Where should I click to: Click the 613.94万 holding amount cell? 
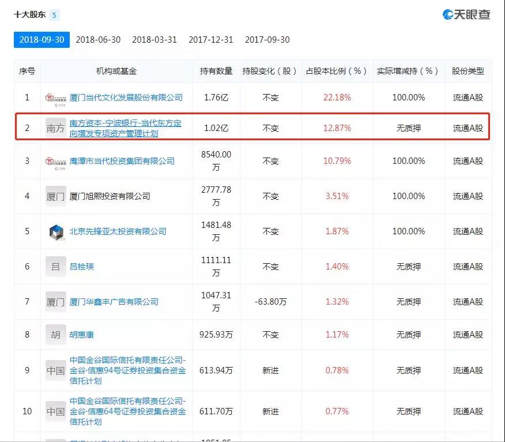click(216, 370)
